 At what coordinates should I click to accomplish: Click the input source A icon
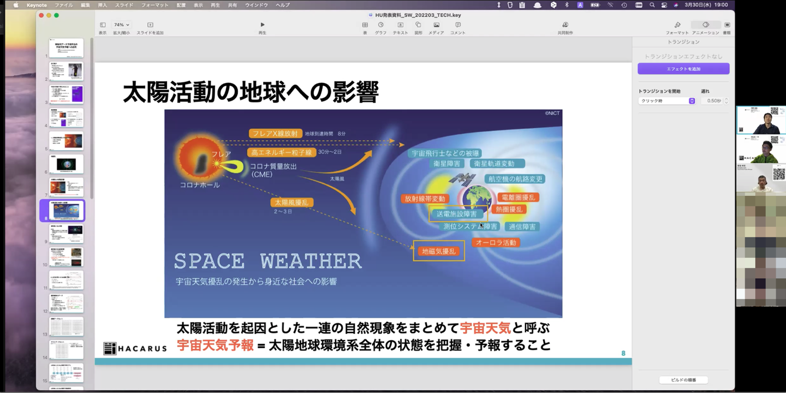(x=580, y=5)
